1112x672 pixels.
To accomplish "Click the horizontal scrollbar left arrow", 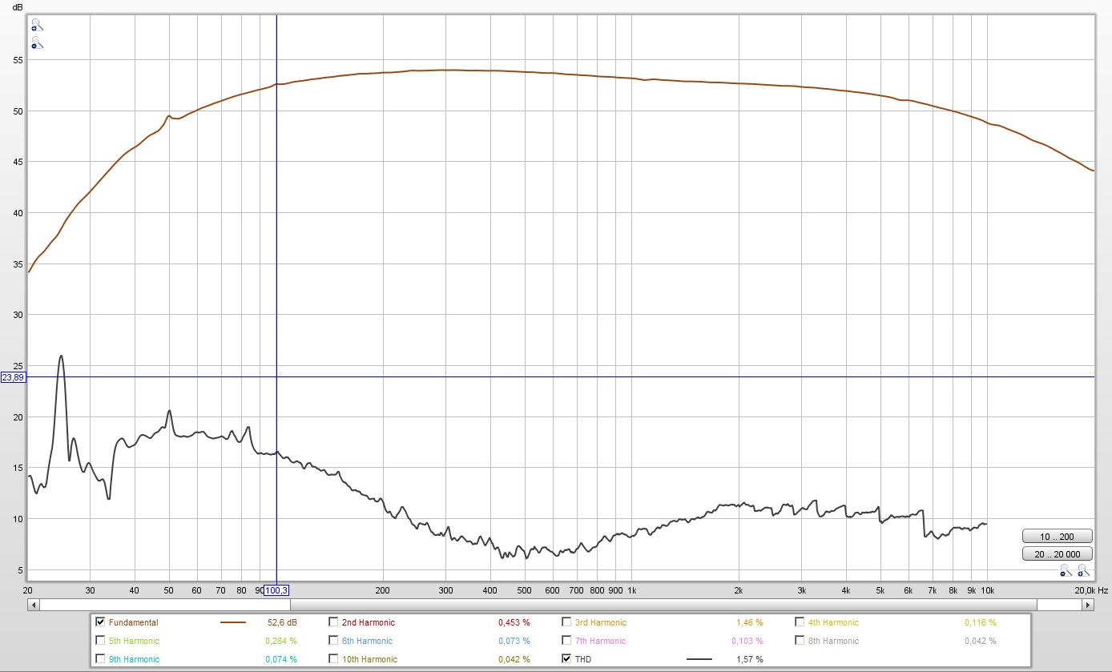I will (x=33, y=605).
